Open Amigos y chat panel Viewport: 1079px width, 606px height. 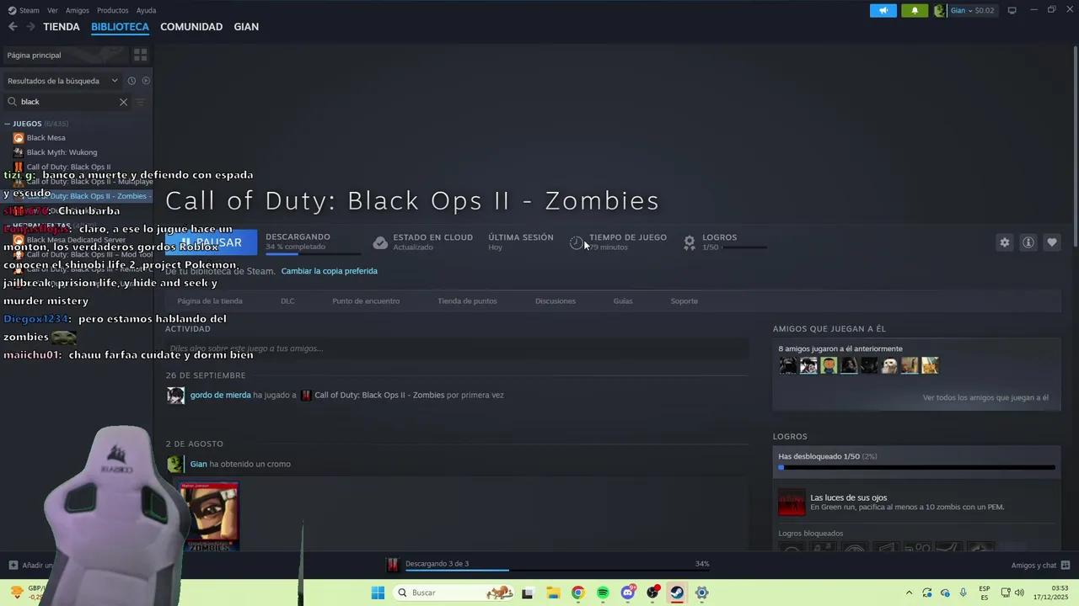click(x=1040, y=565)
